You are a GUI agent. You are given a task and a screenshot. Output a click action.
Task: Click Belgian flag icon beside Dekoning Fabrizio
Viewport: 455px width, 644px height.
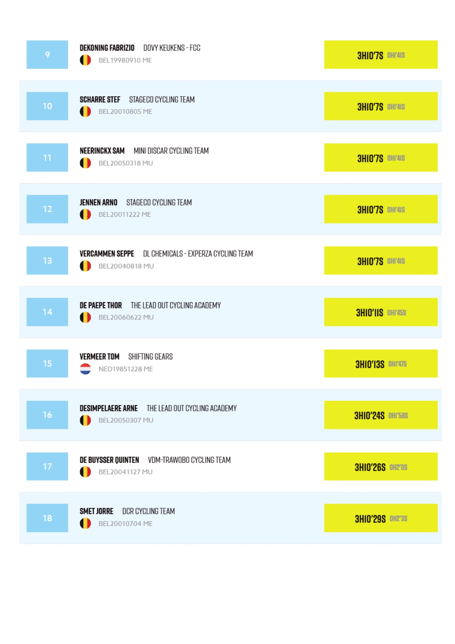[85, 60]
